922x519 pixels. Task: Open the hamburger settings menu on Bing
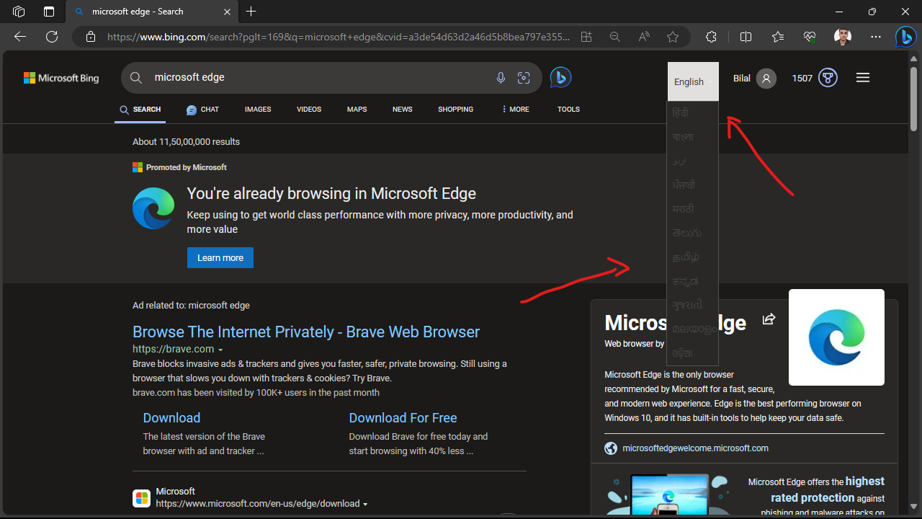(862, 77)
